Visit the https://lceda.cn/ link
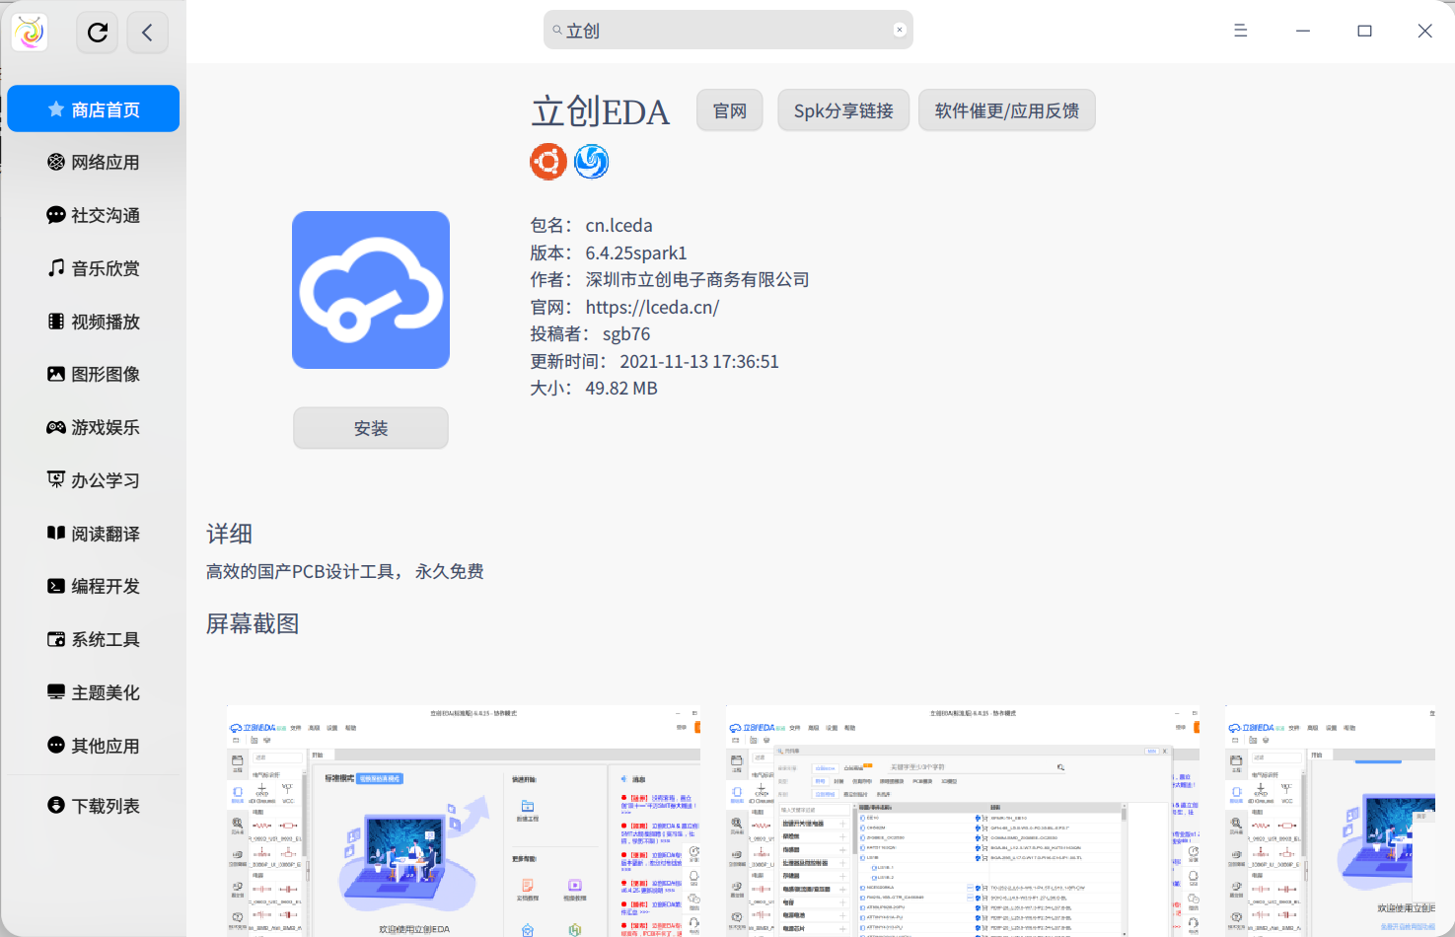 tap(652, 306)
